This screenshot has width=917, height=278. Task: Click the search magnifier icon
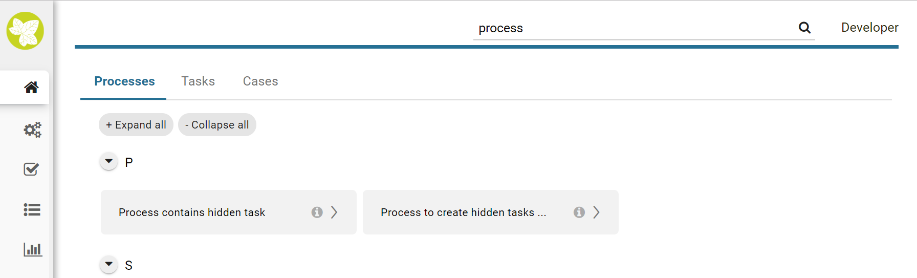[804, 28]
